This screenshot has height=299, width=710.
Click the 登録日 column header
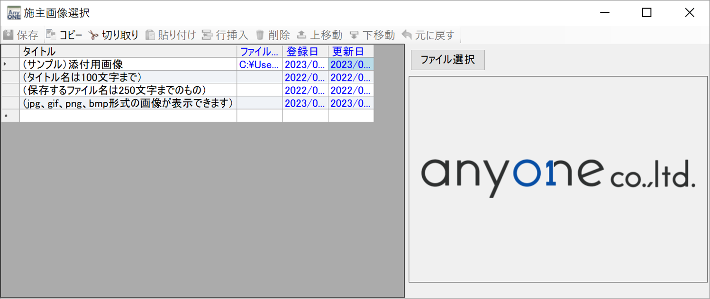305,51
